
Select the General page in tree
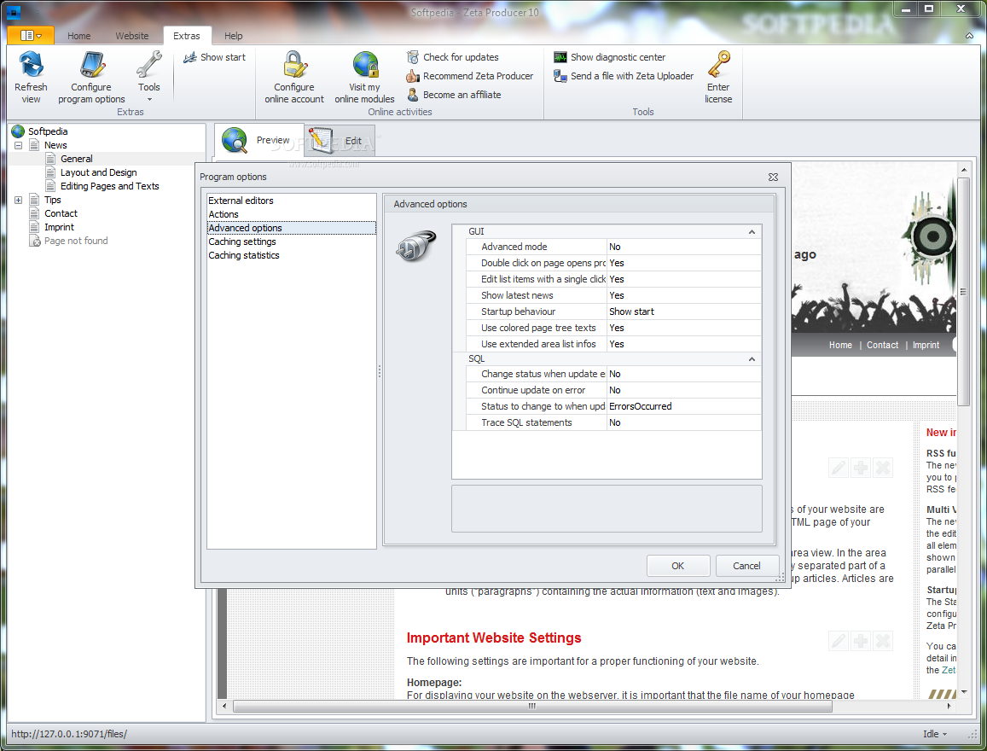coord(76,160)
